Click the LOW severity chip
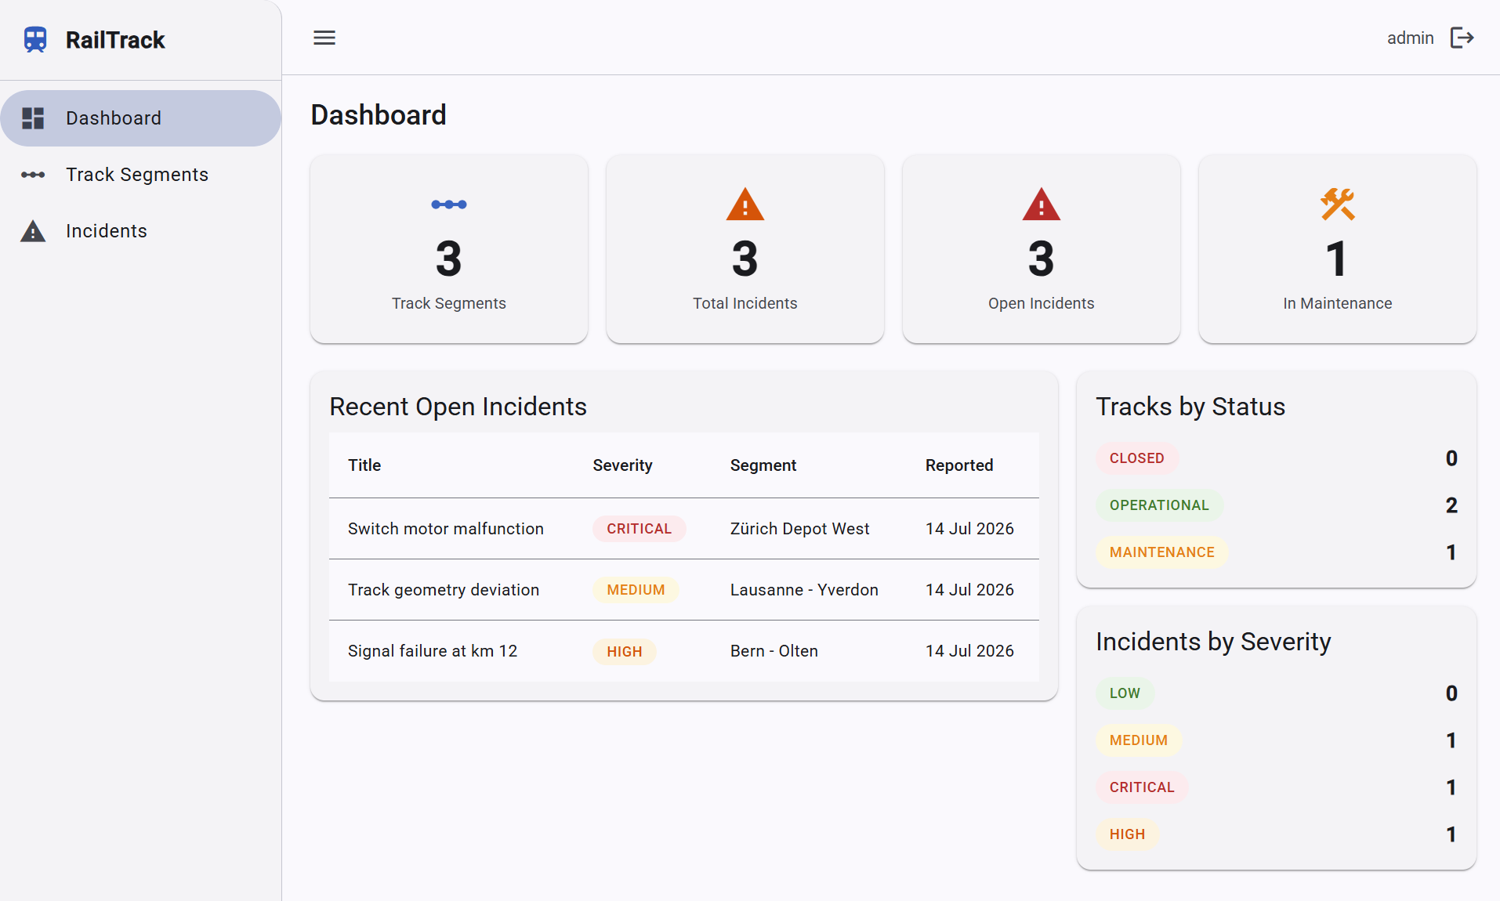This screenshot has height=901, width=1500. (1125, 693)
